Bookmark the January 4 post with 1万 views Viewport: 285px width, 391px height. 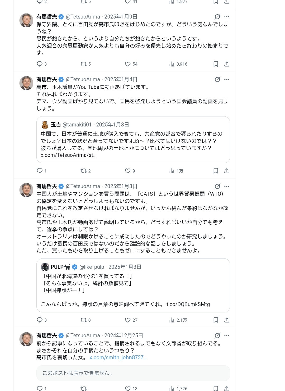[216, 171]
